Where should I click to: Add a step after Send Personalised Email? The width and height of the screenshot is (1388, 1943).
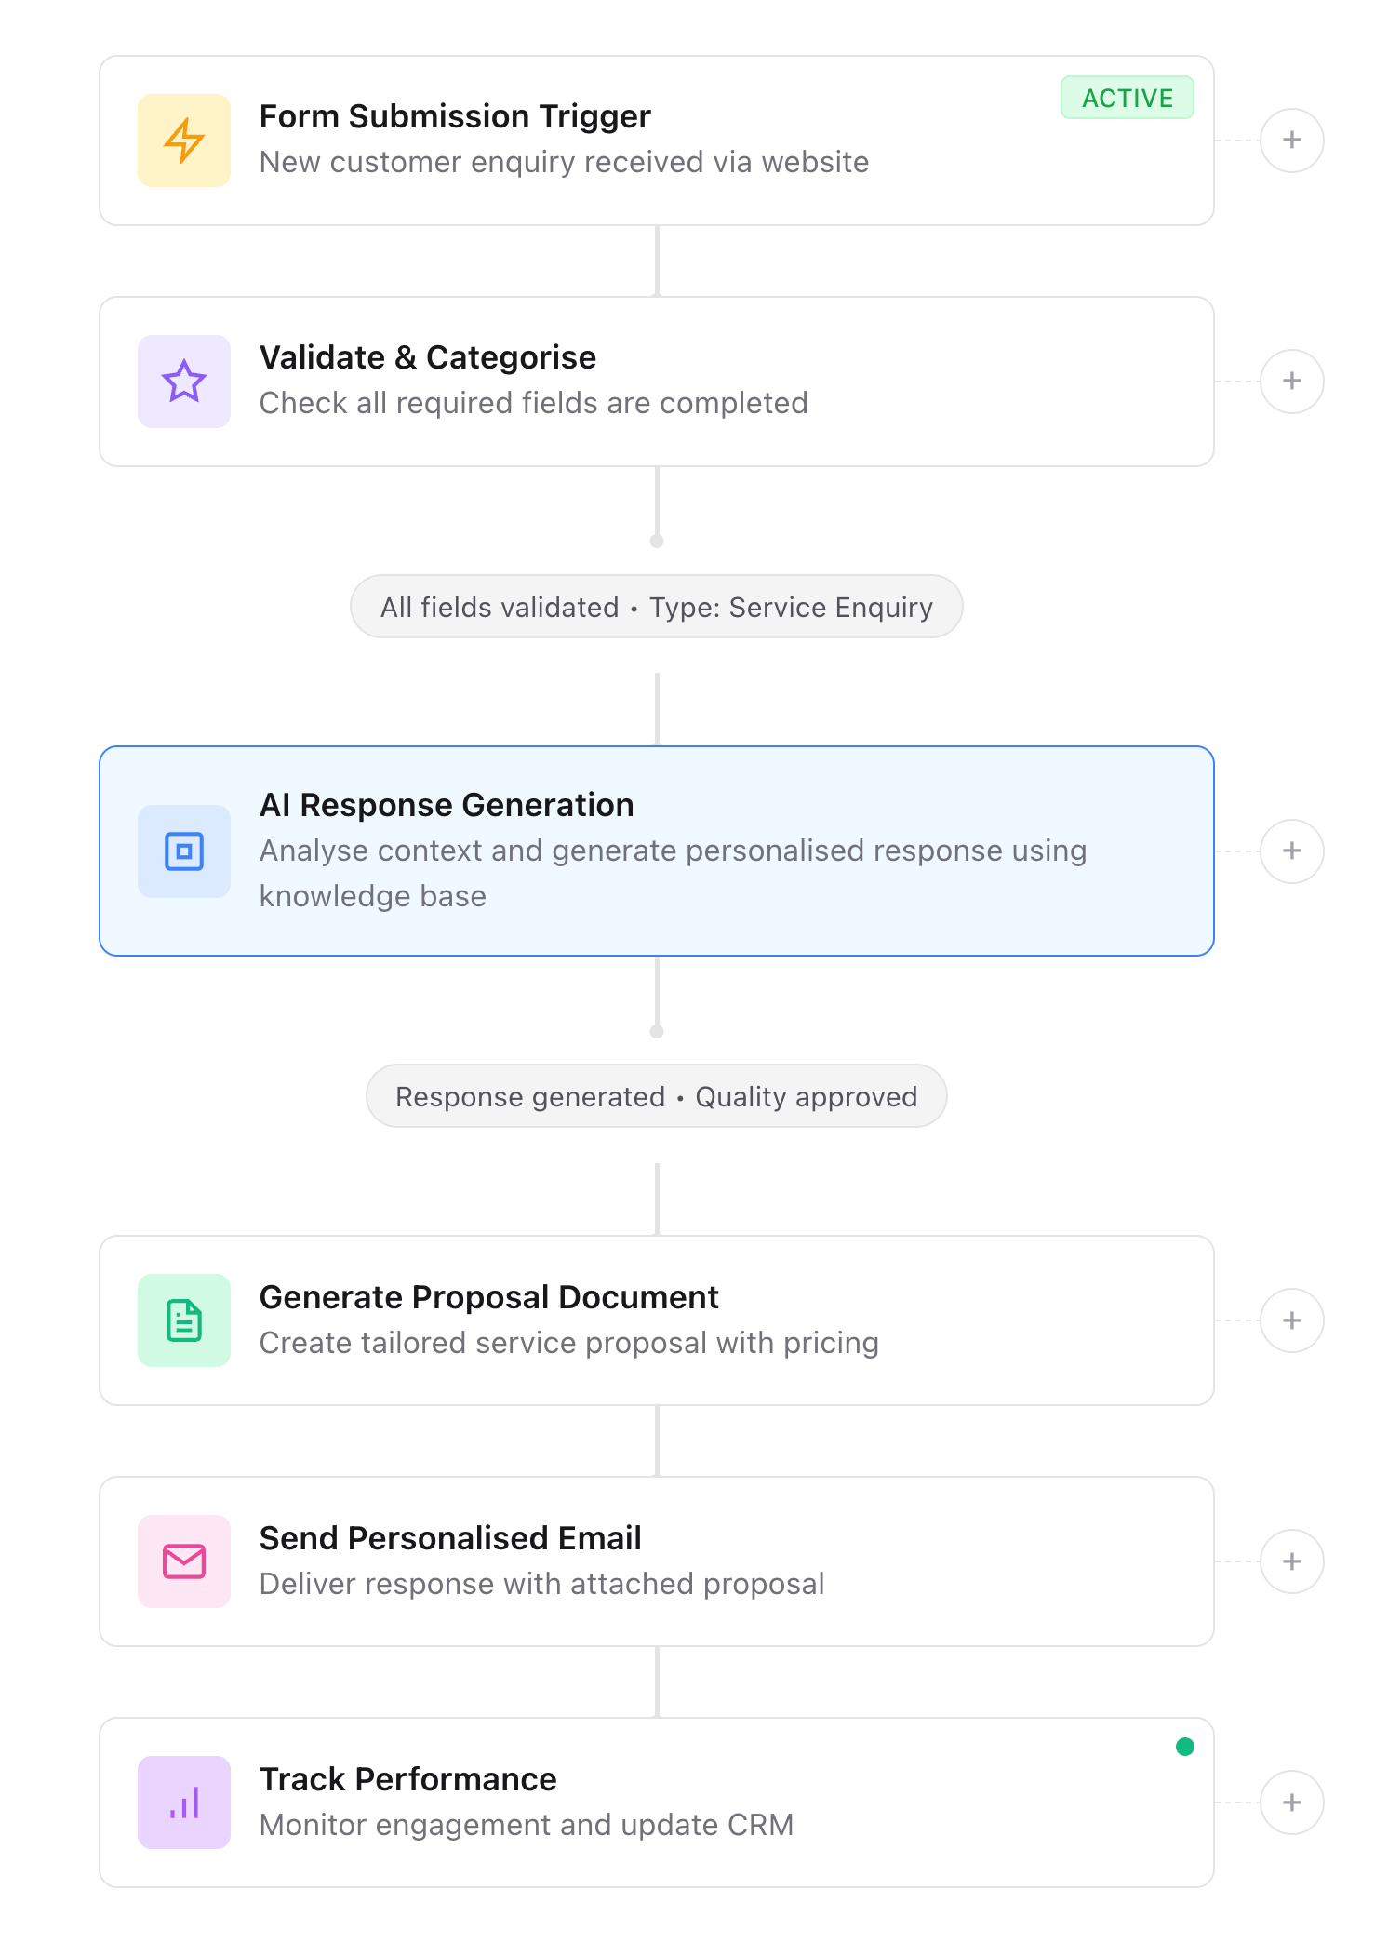(1292, 1561)
